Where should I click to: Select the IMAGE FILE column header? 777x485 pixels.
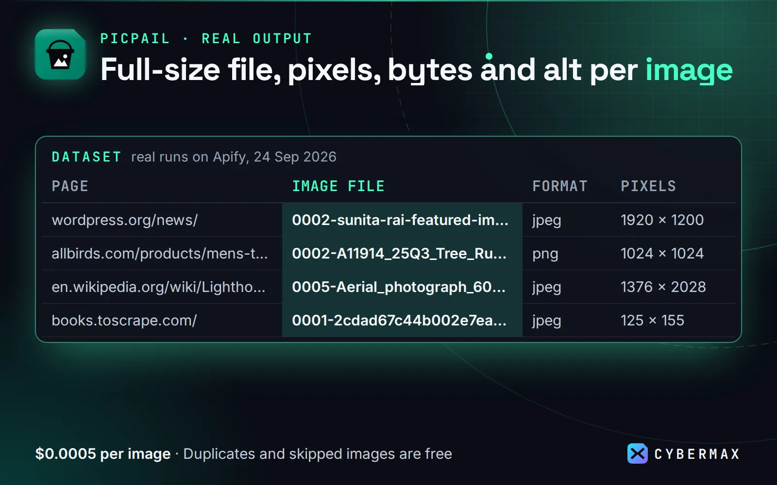pyautogui.click(x=338, y=186)
